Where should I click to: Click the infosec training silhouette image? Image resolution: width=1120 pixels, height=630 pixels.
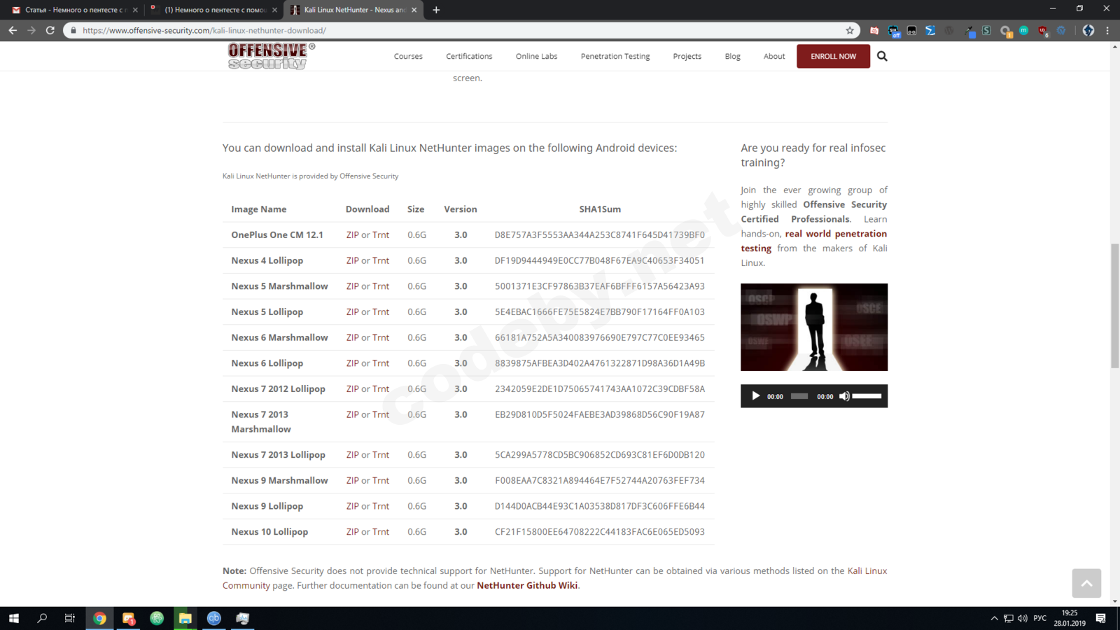814,327
